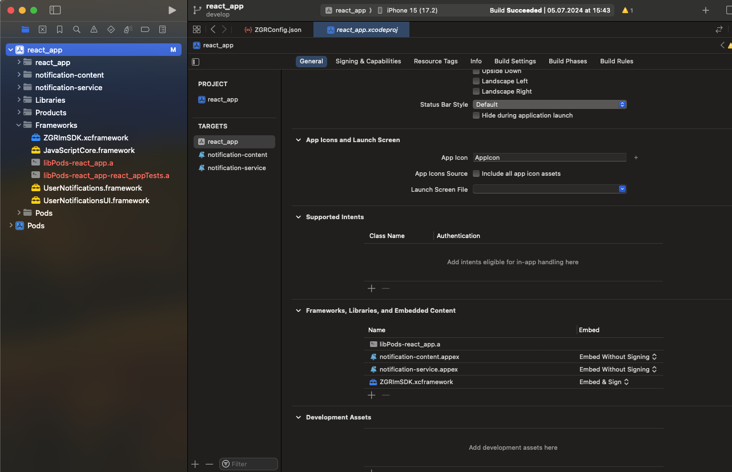Add a new target with plus button
This screenshot has height=472, width=732.
tap(195, 464)
